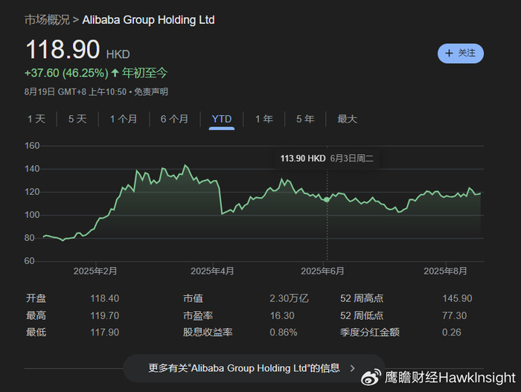Image resolution: width=521 pixels, height=392 pixels.
Task: Click the 60 y-axis label
Action: (x=29, y=261)
